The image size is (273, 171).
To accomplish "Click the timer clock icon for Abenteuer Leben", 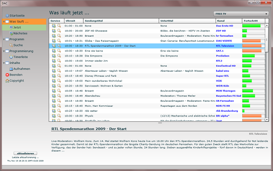I will click(54, 71).
